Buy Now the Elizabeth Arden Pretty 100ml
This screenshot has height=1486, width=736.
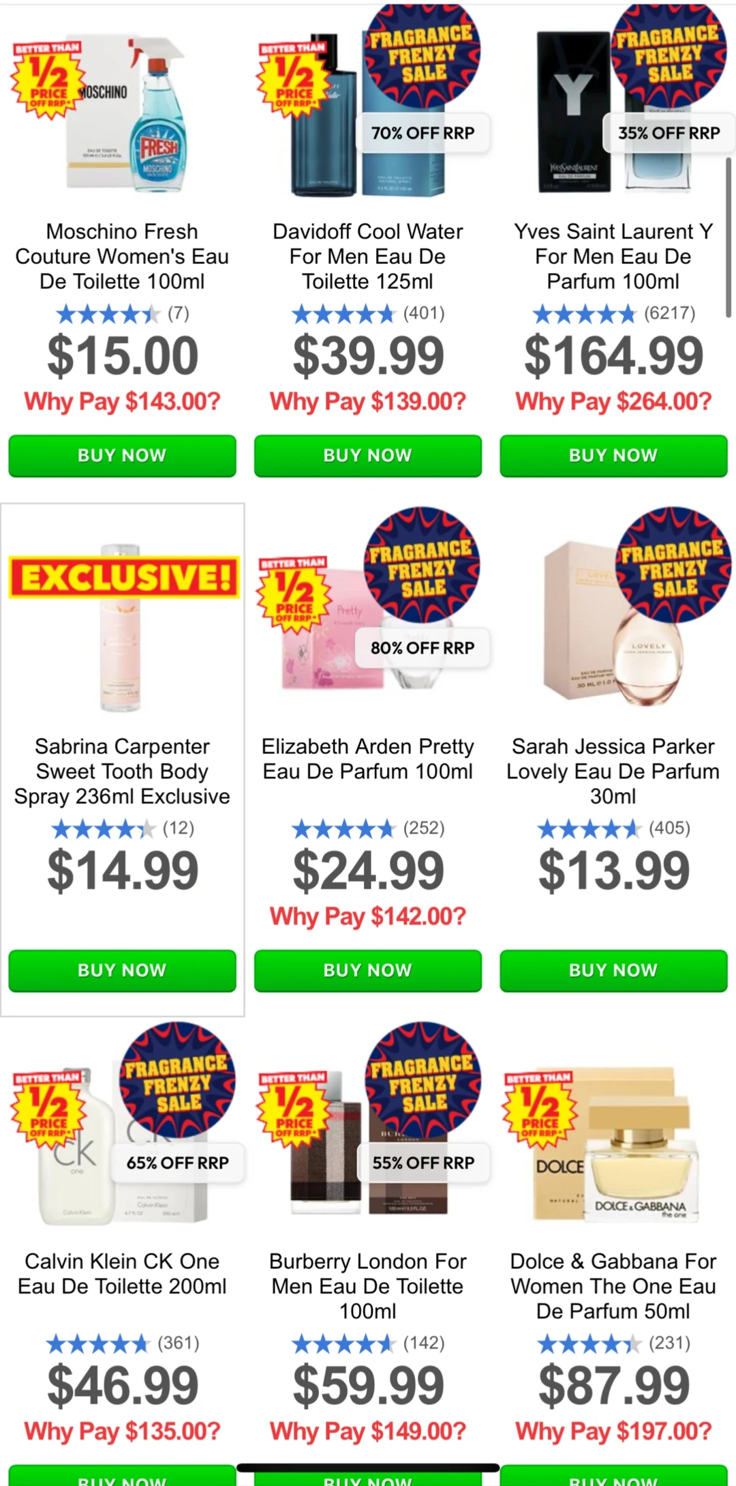coord(368,971)
